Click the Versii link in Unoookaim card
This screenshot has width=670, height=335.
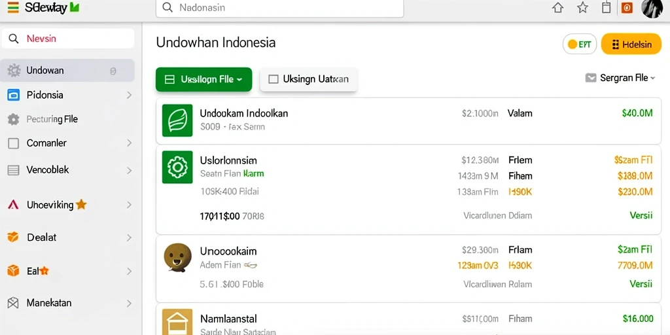[x=641, y=284]
